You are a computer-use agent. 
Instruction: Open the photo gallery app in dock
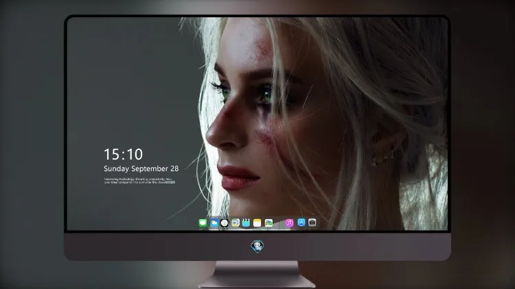(x=268, y=223)
